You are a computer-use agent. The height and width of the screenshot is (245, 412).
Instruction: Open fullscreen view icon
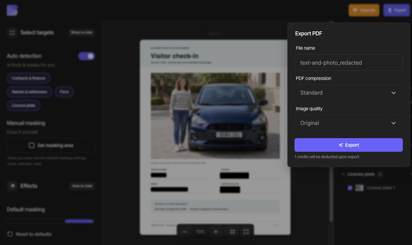(246, 232)
